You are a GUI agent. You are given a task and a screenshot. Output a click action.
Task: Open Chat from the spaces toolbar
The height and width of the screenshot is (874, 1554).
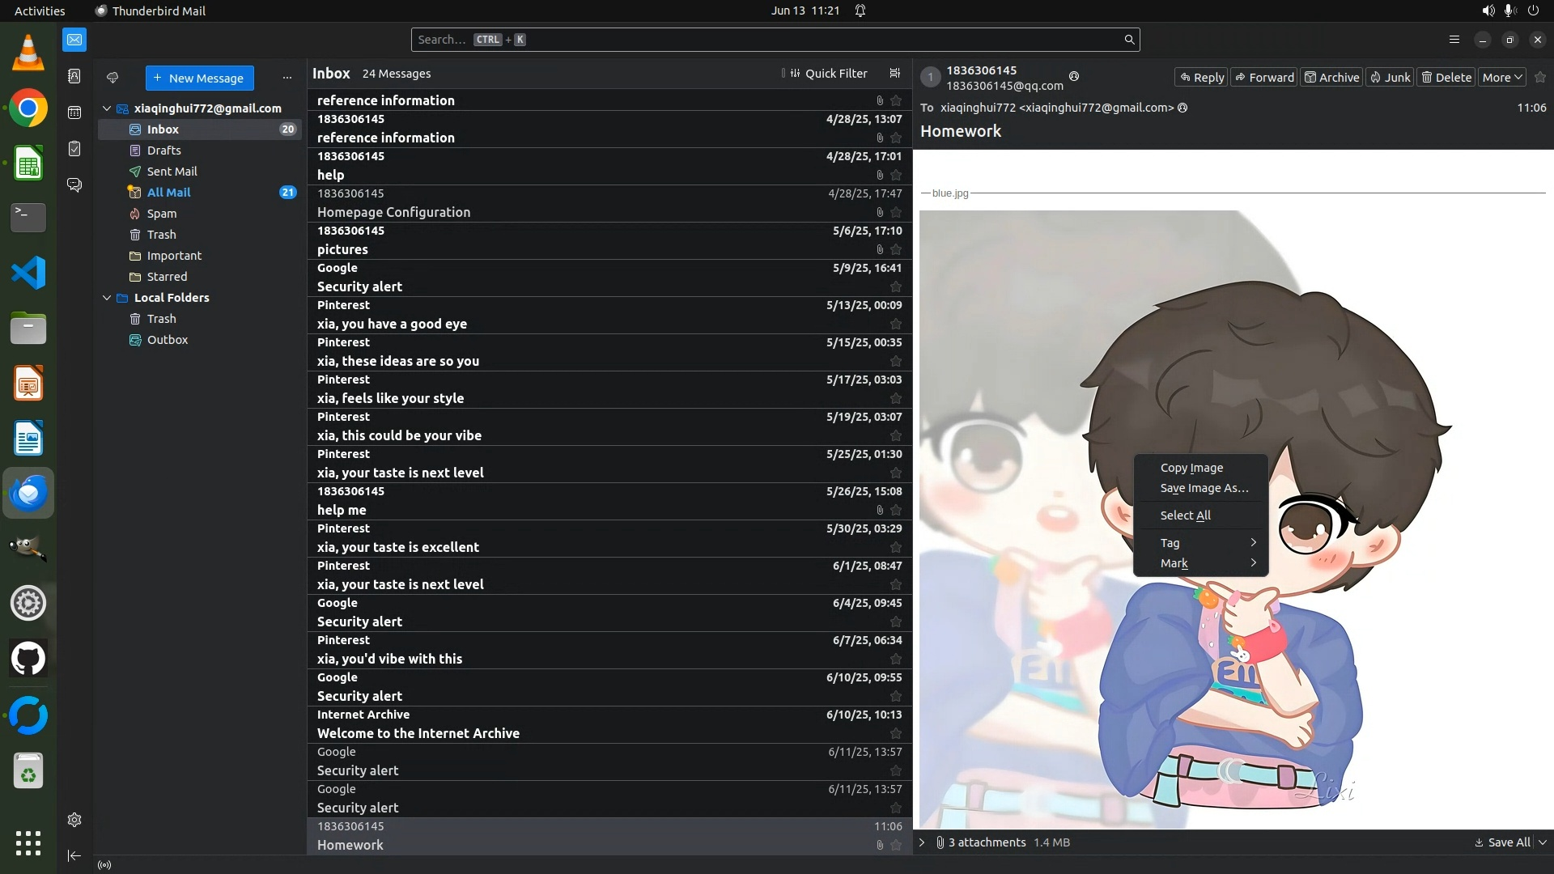click(74, 185)
